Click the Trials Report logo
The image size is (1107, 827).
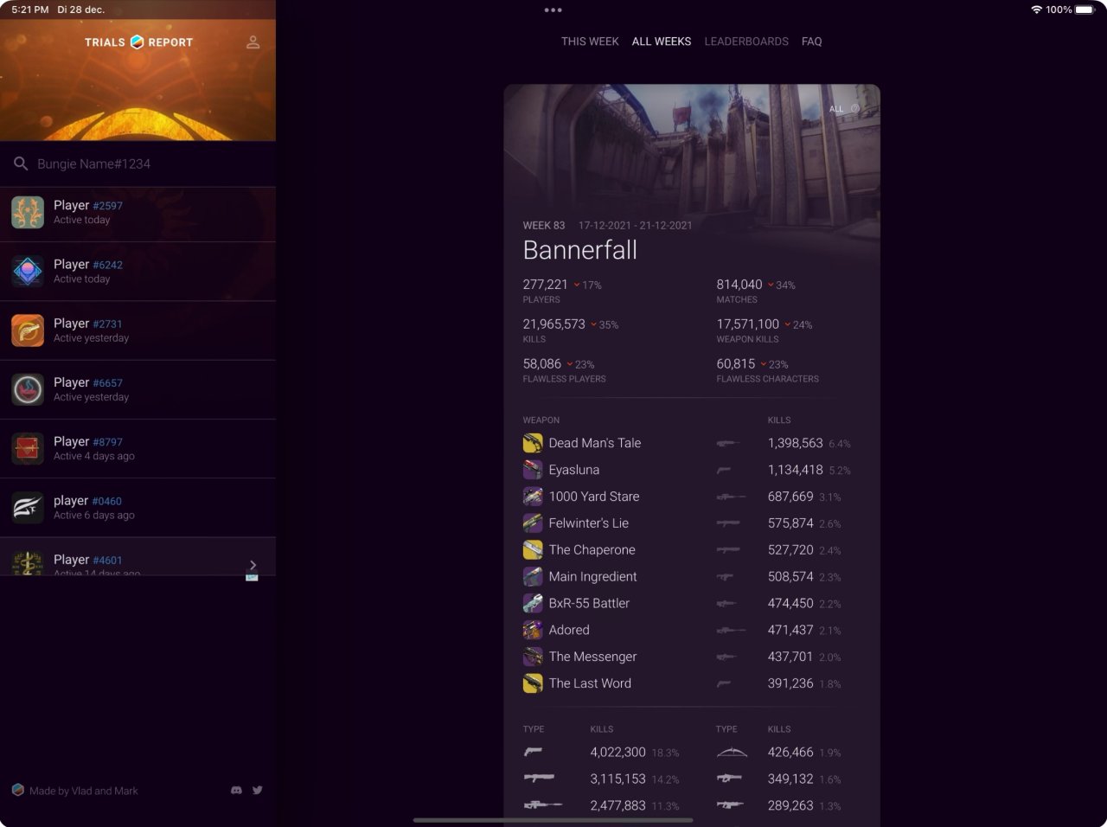[x=138, y=42]
